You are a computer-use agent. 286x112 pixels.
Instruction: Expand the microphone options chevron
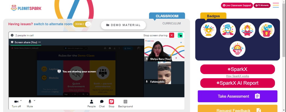pos(35,100)
